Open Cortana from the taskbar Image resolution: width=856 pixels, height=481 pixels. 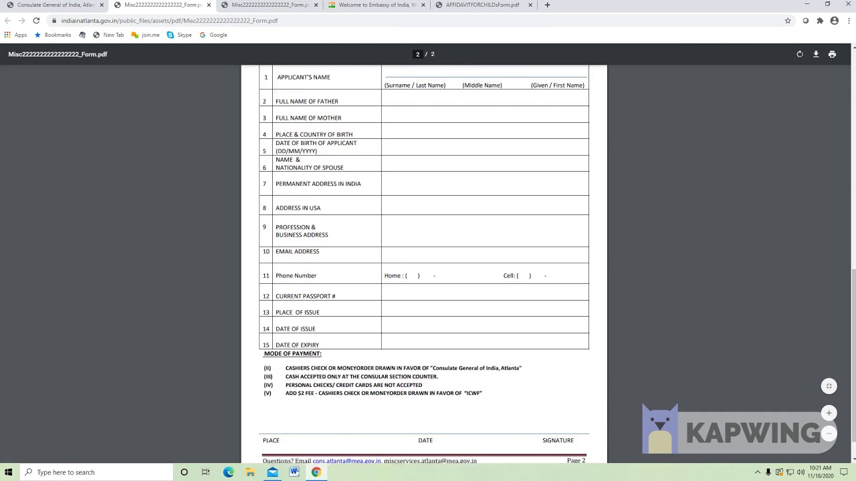(x=184, y=472)
